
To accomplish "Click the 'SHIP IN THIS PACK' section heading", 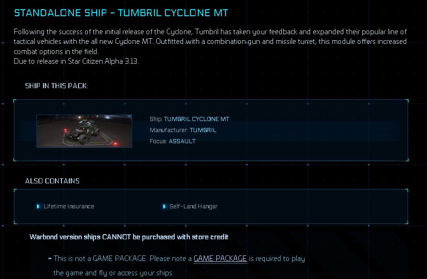I will (56, 86).
